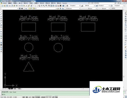Click the Match Properties brush icon
This screenshot has width=127, height=98.
(x=26, y=6)
